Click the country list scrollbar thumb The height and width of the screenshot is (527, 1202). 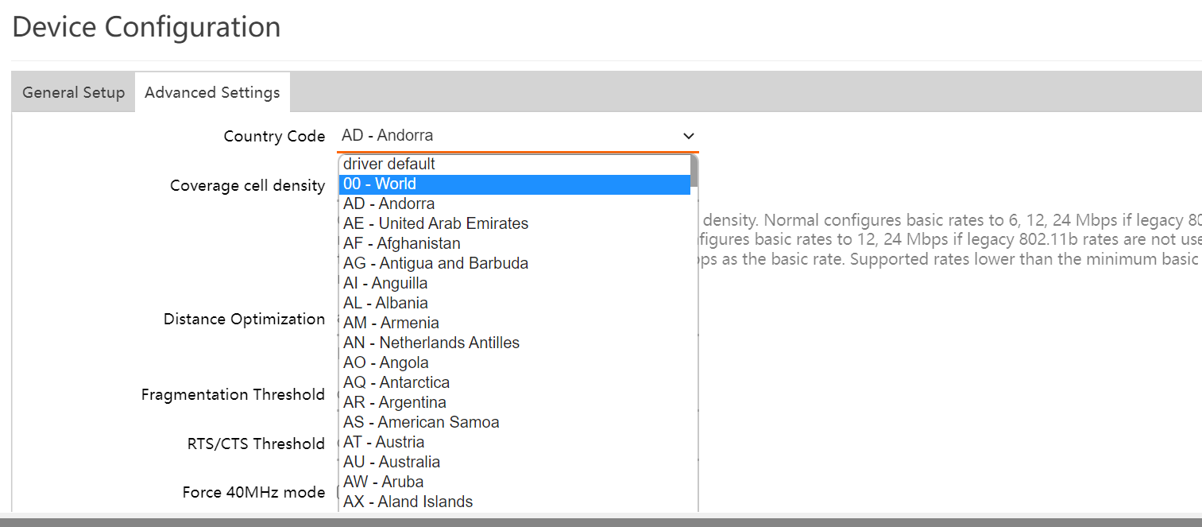pyautogui.click(x=694, y=170)
